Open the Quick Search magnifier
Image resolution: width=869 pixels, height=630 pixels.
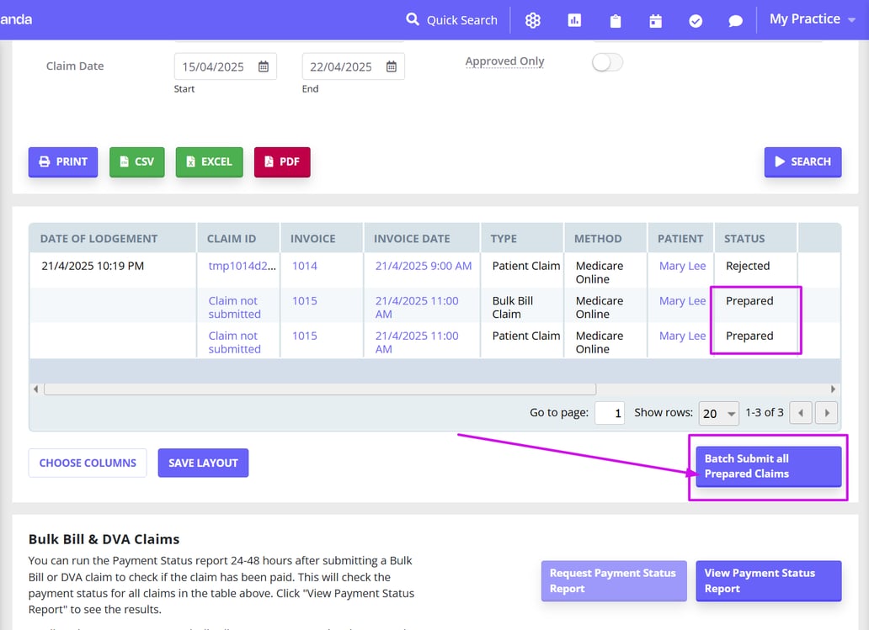[x=413, y=19]
